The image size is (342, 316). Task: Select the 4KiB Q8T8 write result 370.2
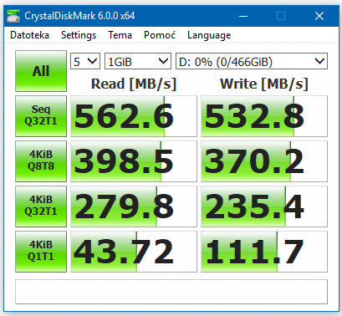click(x=264, y=161)
